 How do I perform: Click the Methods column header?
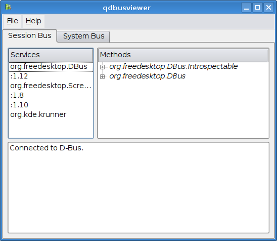(x=183, y=55)
